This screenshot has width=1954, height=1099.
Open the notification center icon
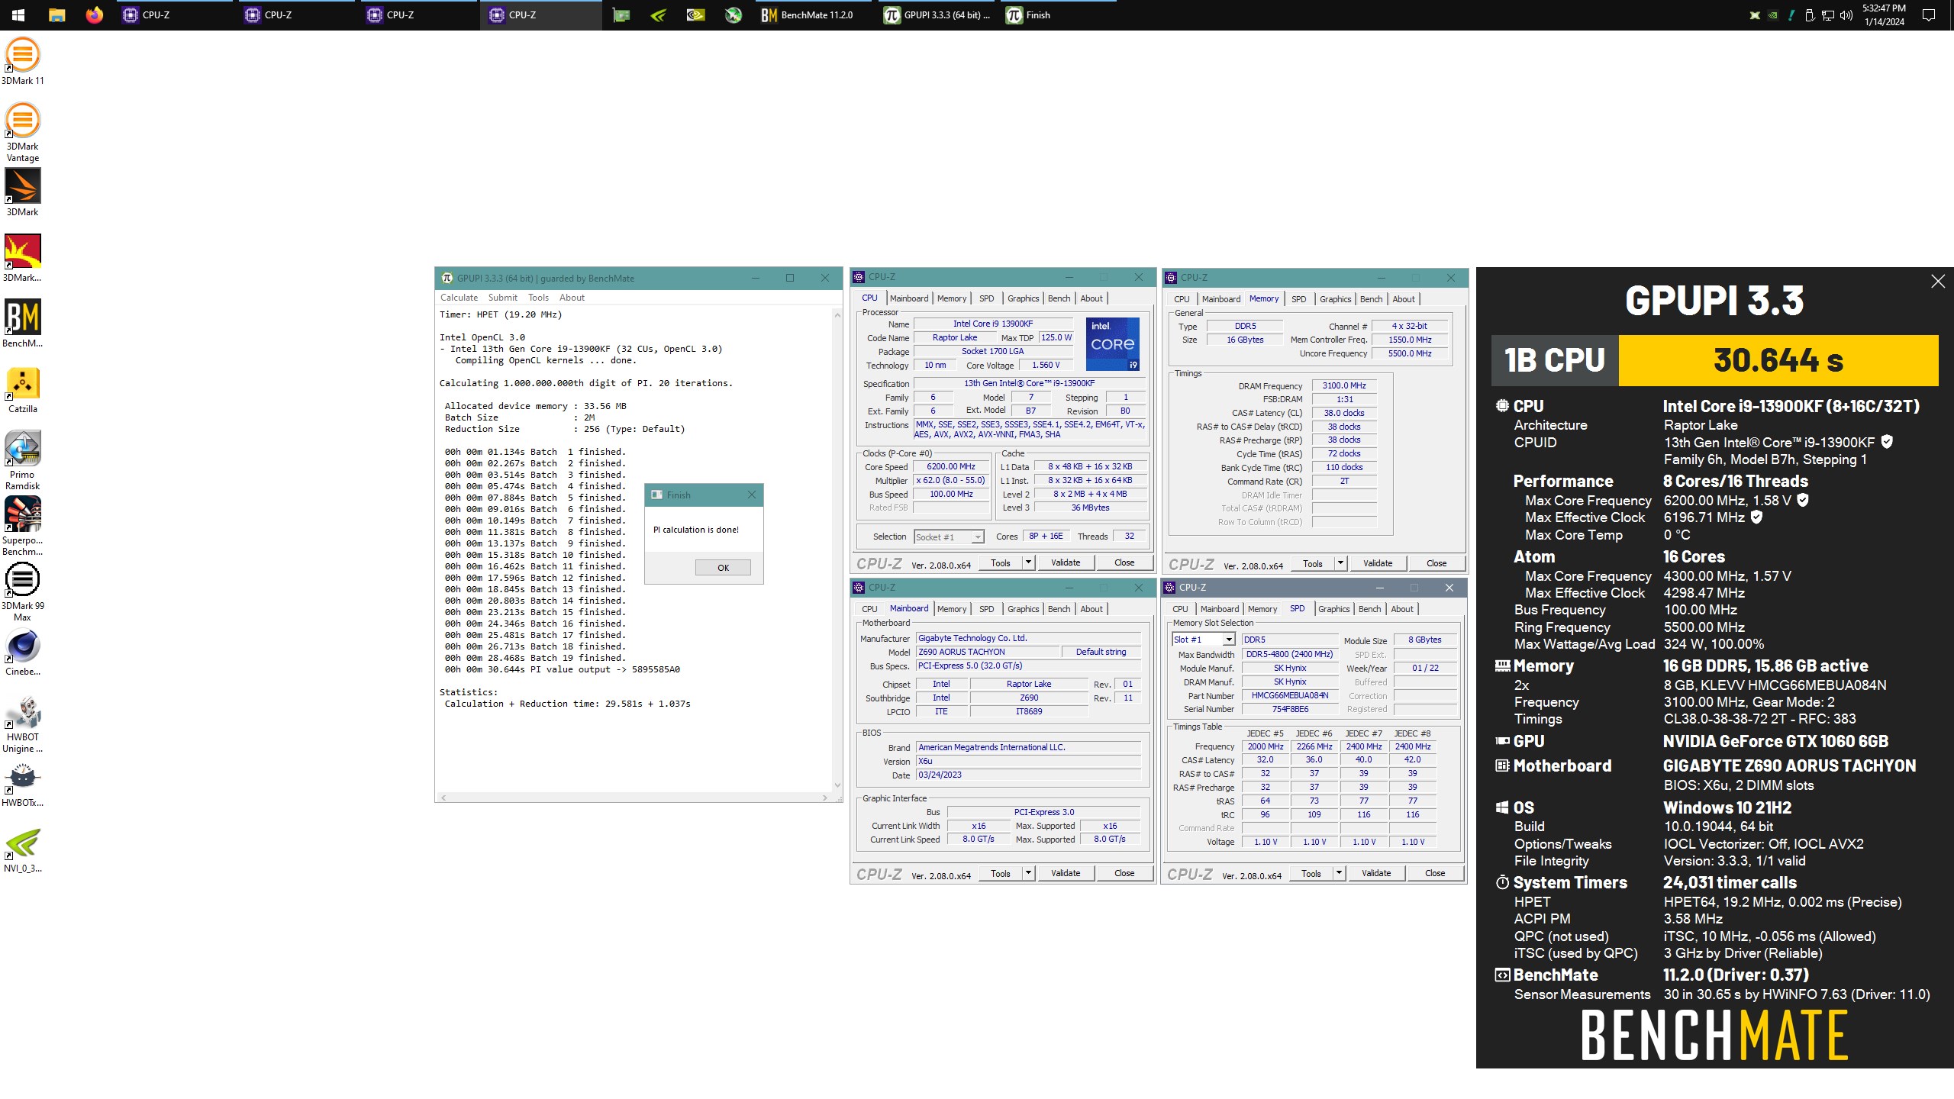coord(1929,15)
